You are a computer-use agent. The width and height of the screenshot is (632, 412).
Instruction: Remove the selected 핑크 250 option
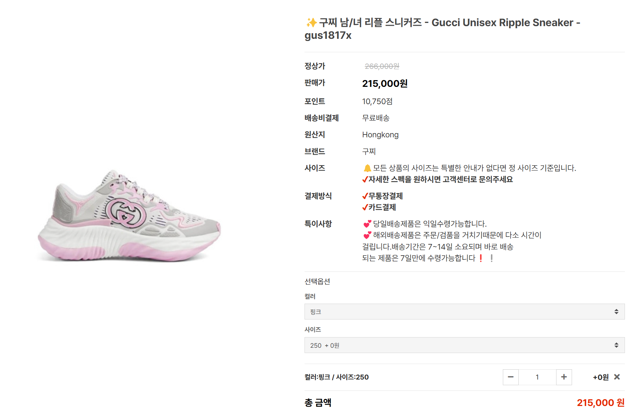click(x=617, y=377)
